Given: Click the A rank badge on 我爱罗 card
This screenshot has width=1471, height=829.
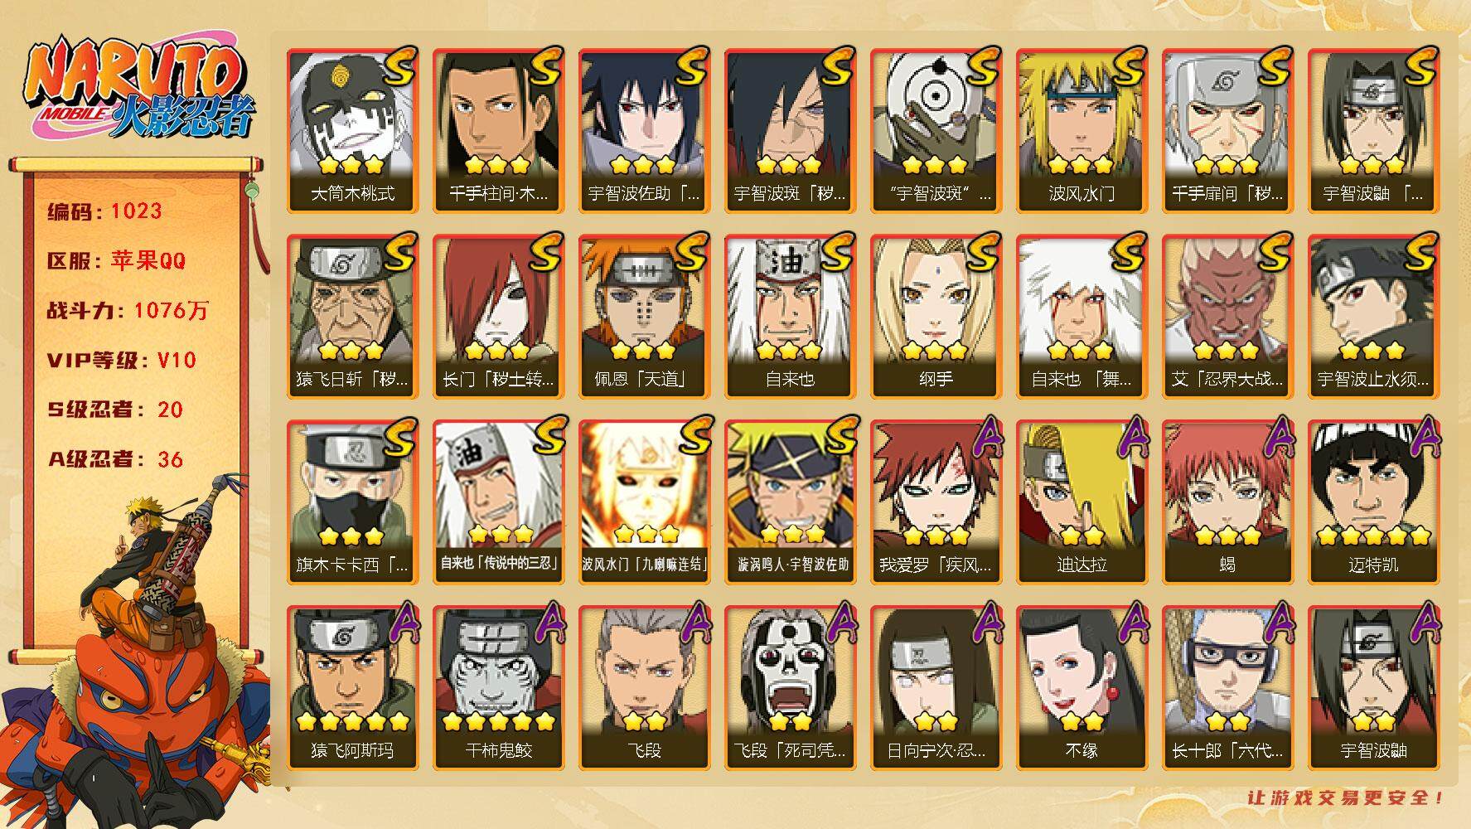Looking at the screenshot, I should pos(983,438).
